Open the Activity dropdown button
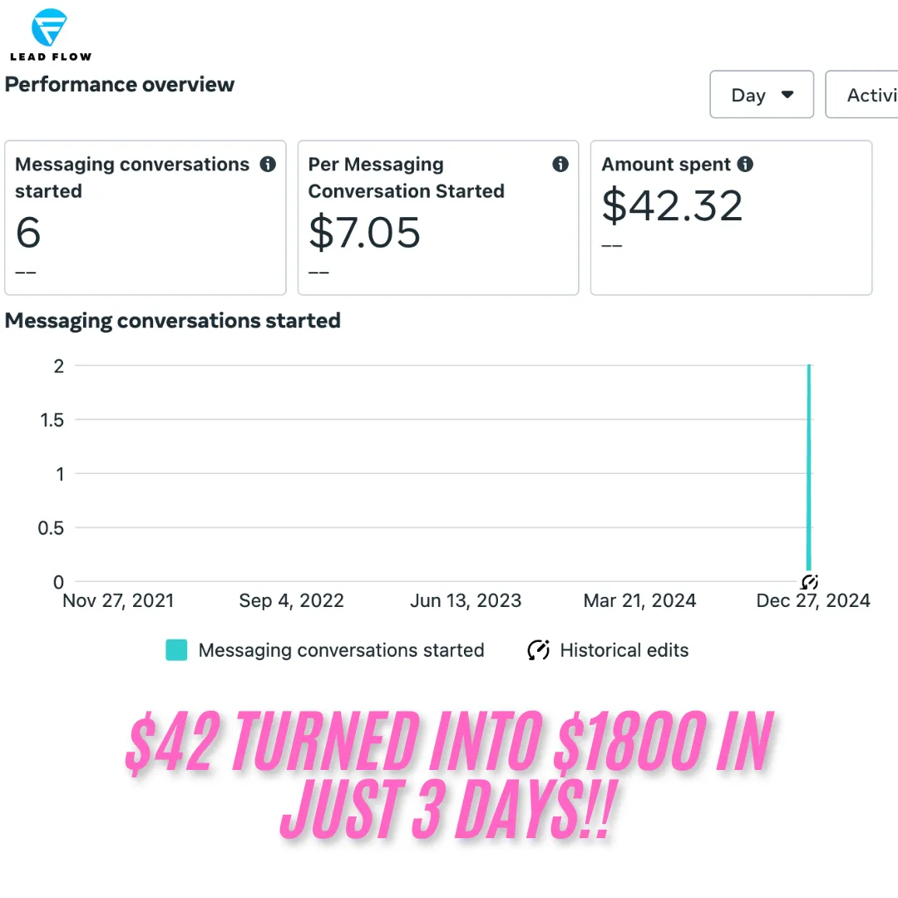Viewport: 898px width, 898px height. [x=862, y=95]
